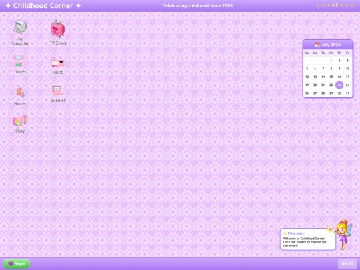Select day 1 in the calendar

[331, 61]
